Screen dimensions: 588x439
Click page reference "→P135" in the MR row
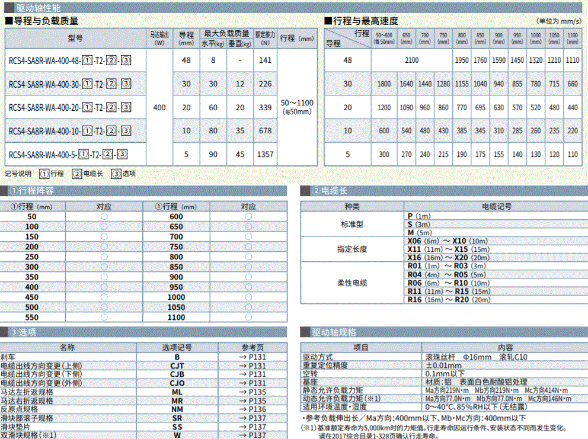[x=253, y=400]
